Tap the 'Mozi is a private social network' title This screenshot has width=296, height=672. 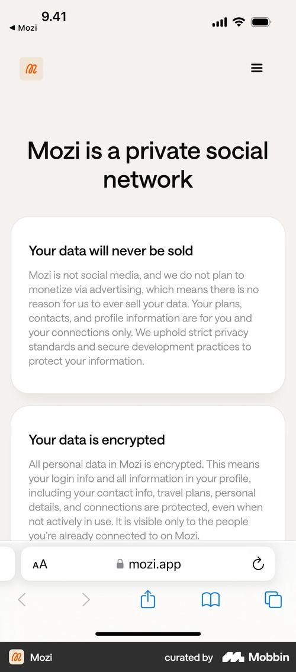coord(148,165)
